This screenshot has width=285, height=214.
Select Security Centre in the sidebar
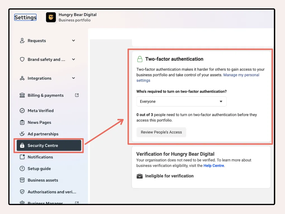click(49, 145)
